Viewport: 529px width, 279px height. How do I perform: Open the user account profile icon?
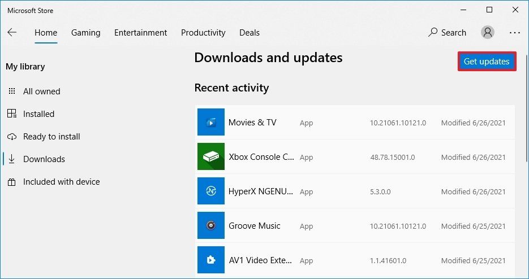[x=487, y=32]
